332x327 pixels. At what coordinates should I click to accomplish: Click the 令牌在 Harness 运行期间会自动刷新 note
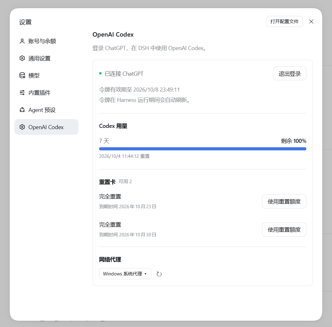[x=144, y=100]
